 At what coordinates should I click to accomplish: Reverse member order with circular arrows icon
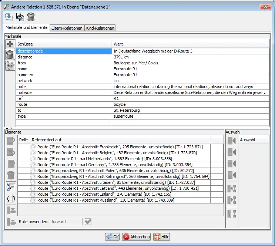tap(11, 199)
